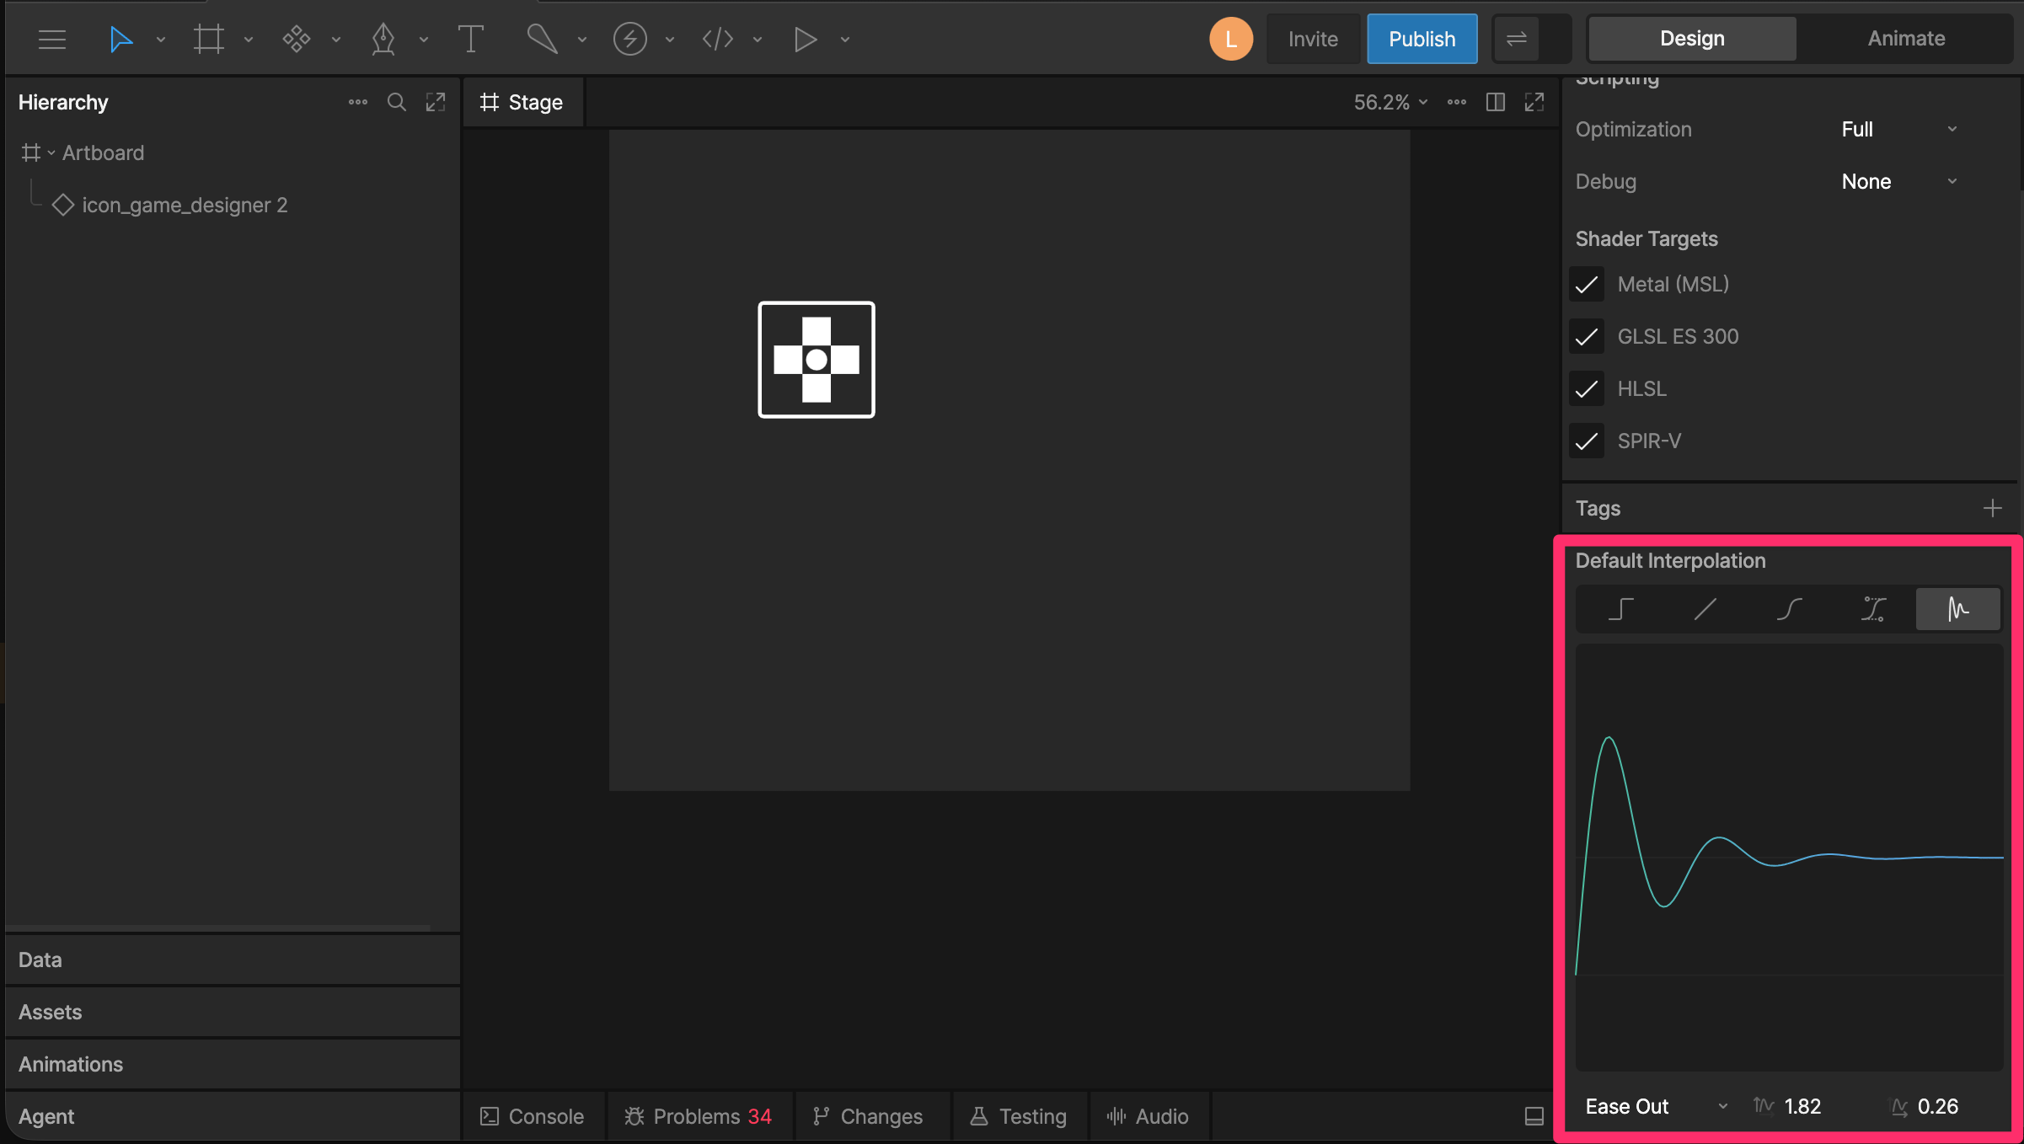Expand the Assets panel
Screen dimensions: 2024x1144
[233, 1012]
